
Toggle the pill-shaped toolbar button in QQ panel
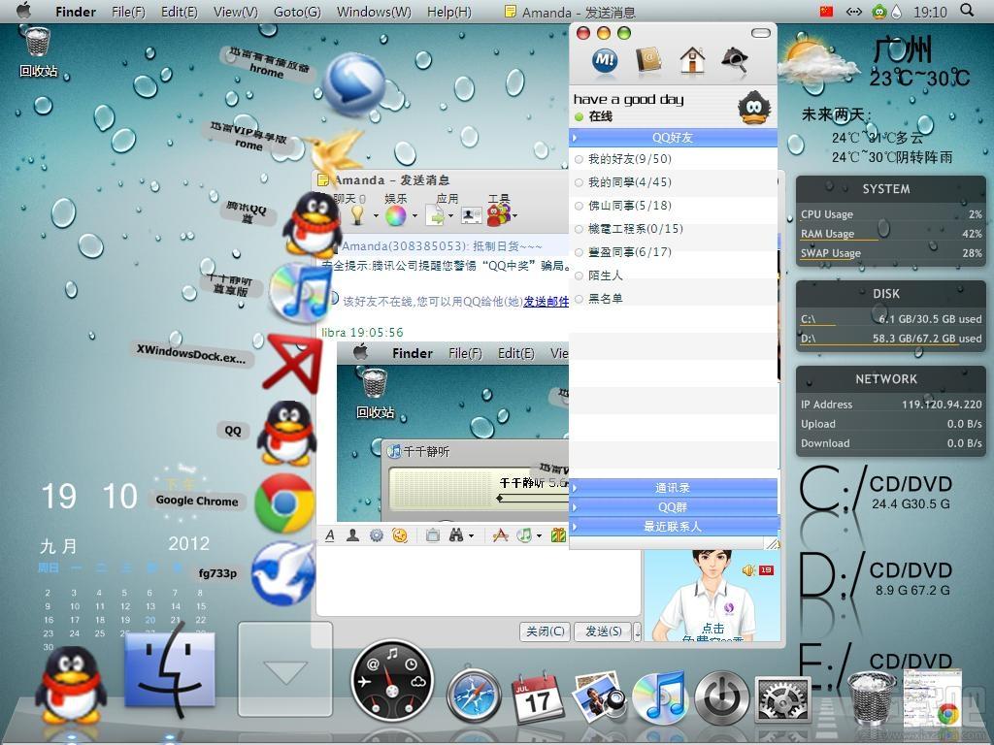(x=760, y=33)
